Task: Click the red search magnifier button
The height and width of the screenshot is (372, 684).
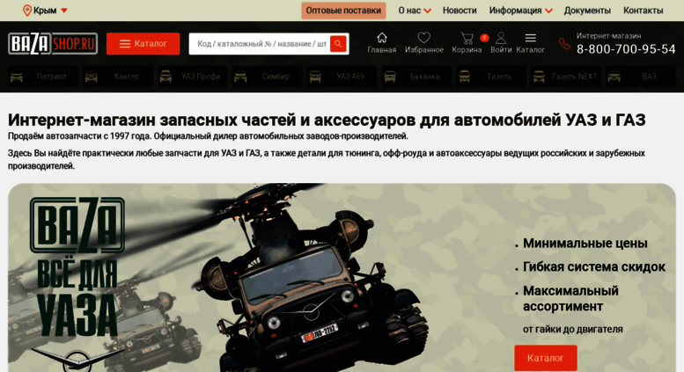Action: (338, 44)
